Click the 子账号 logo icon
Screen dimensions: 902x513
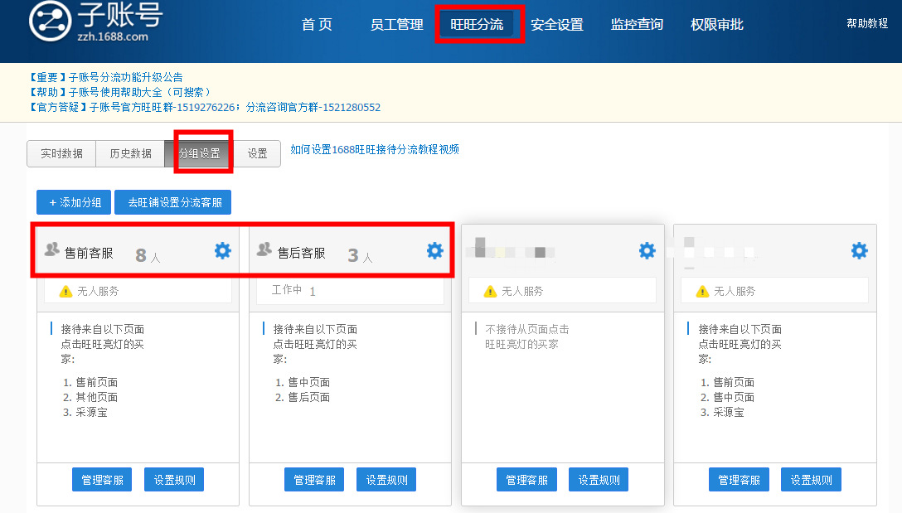(x=51, y=22)
